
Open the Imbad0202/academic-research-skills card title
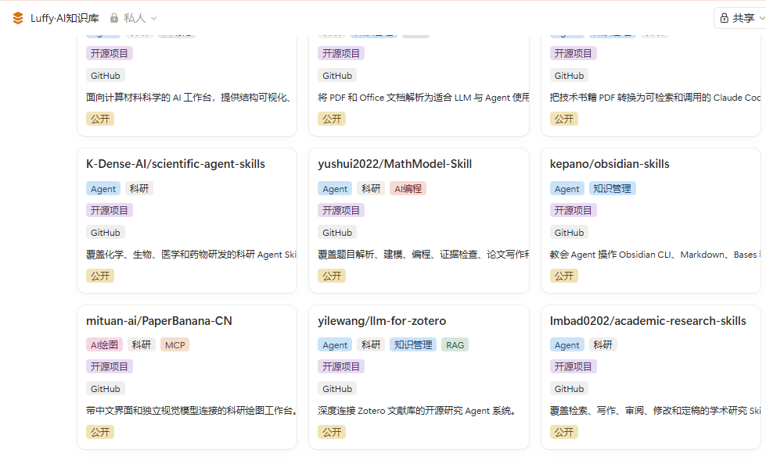(x=648, y=321)
